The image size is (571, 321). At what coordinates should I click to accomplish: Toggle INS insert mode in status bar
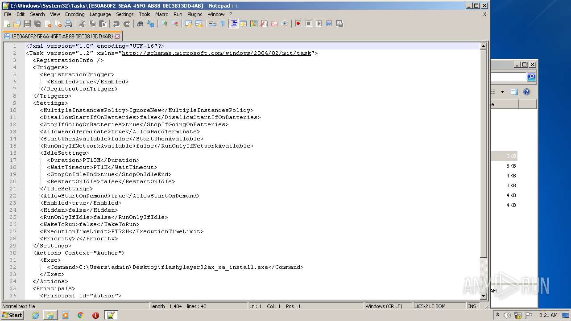(x=472, y=306)
